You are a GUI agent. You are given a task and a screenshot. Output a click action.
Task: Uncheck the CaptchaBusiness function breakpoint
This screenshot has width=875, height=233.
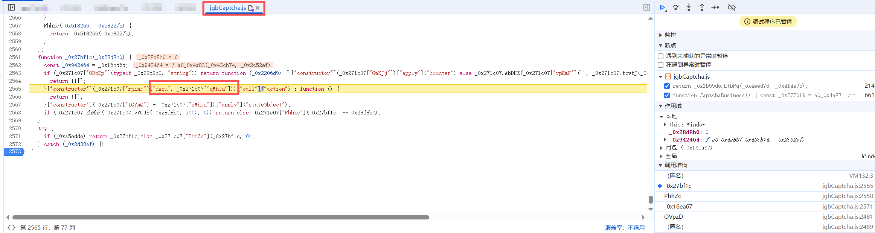click(667, 95)
